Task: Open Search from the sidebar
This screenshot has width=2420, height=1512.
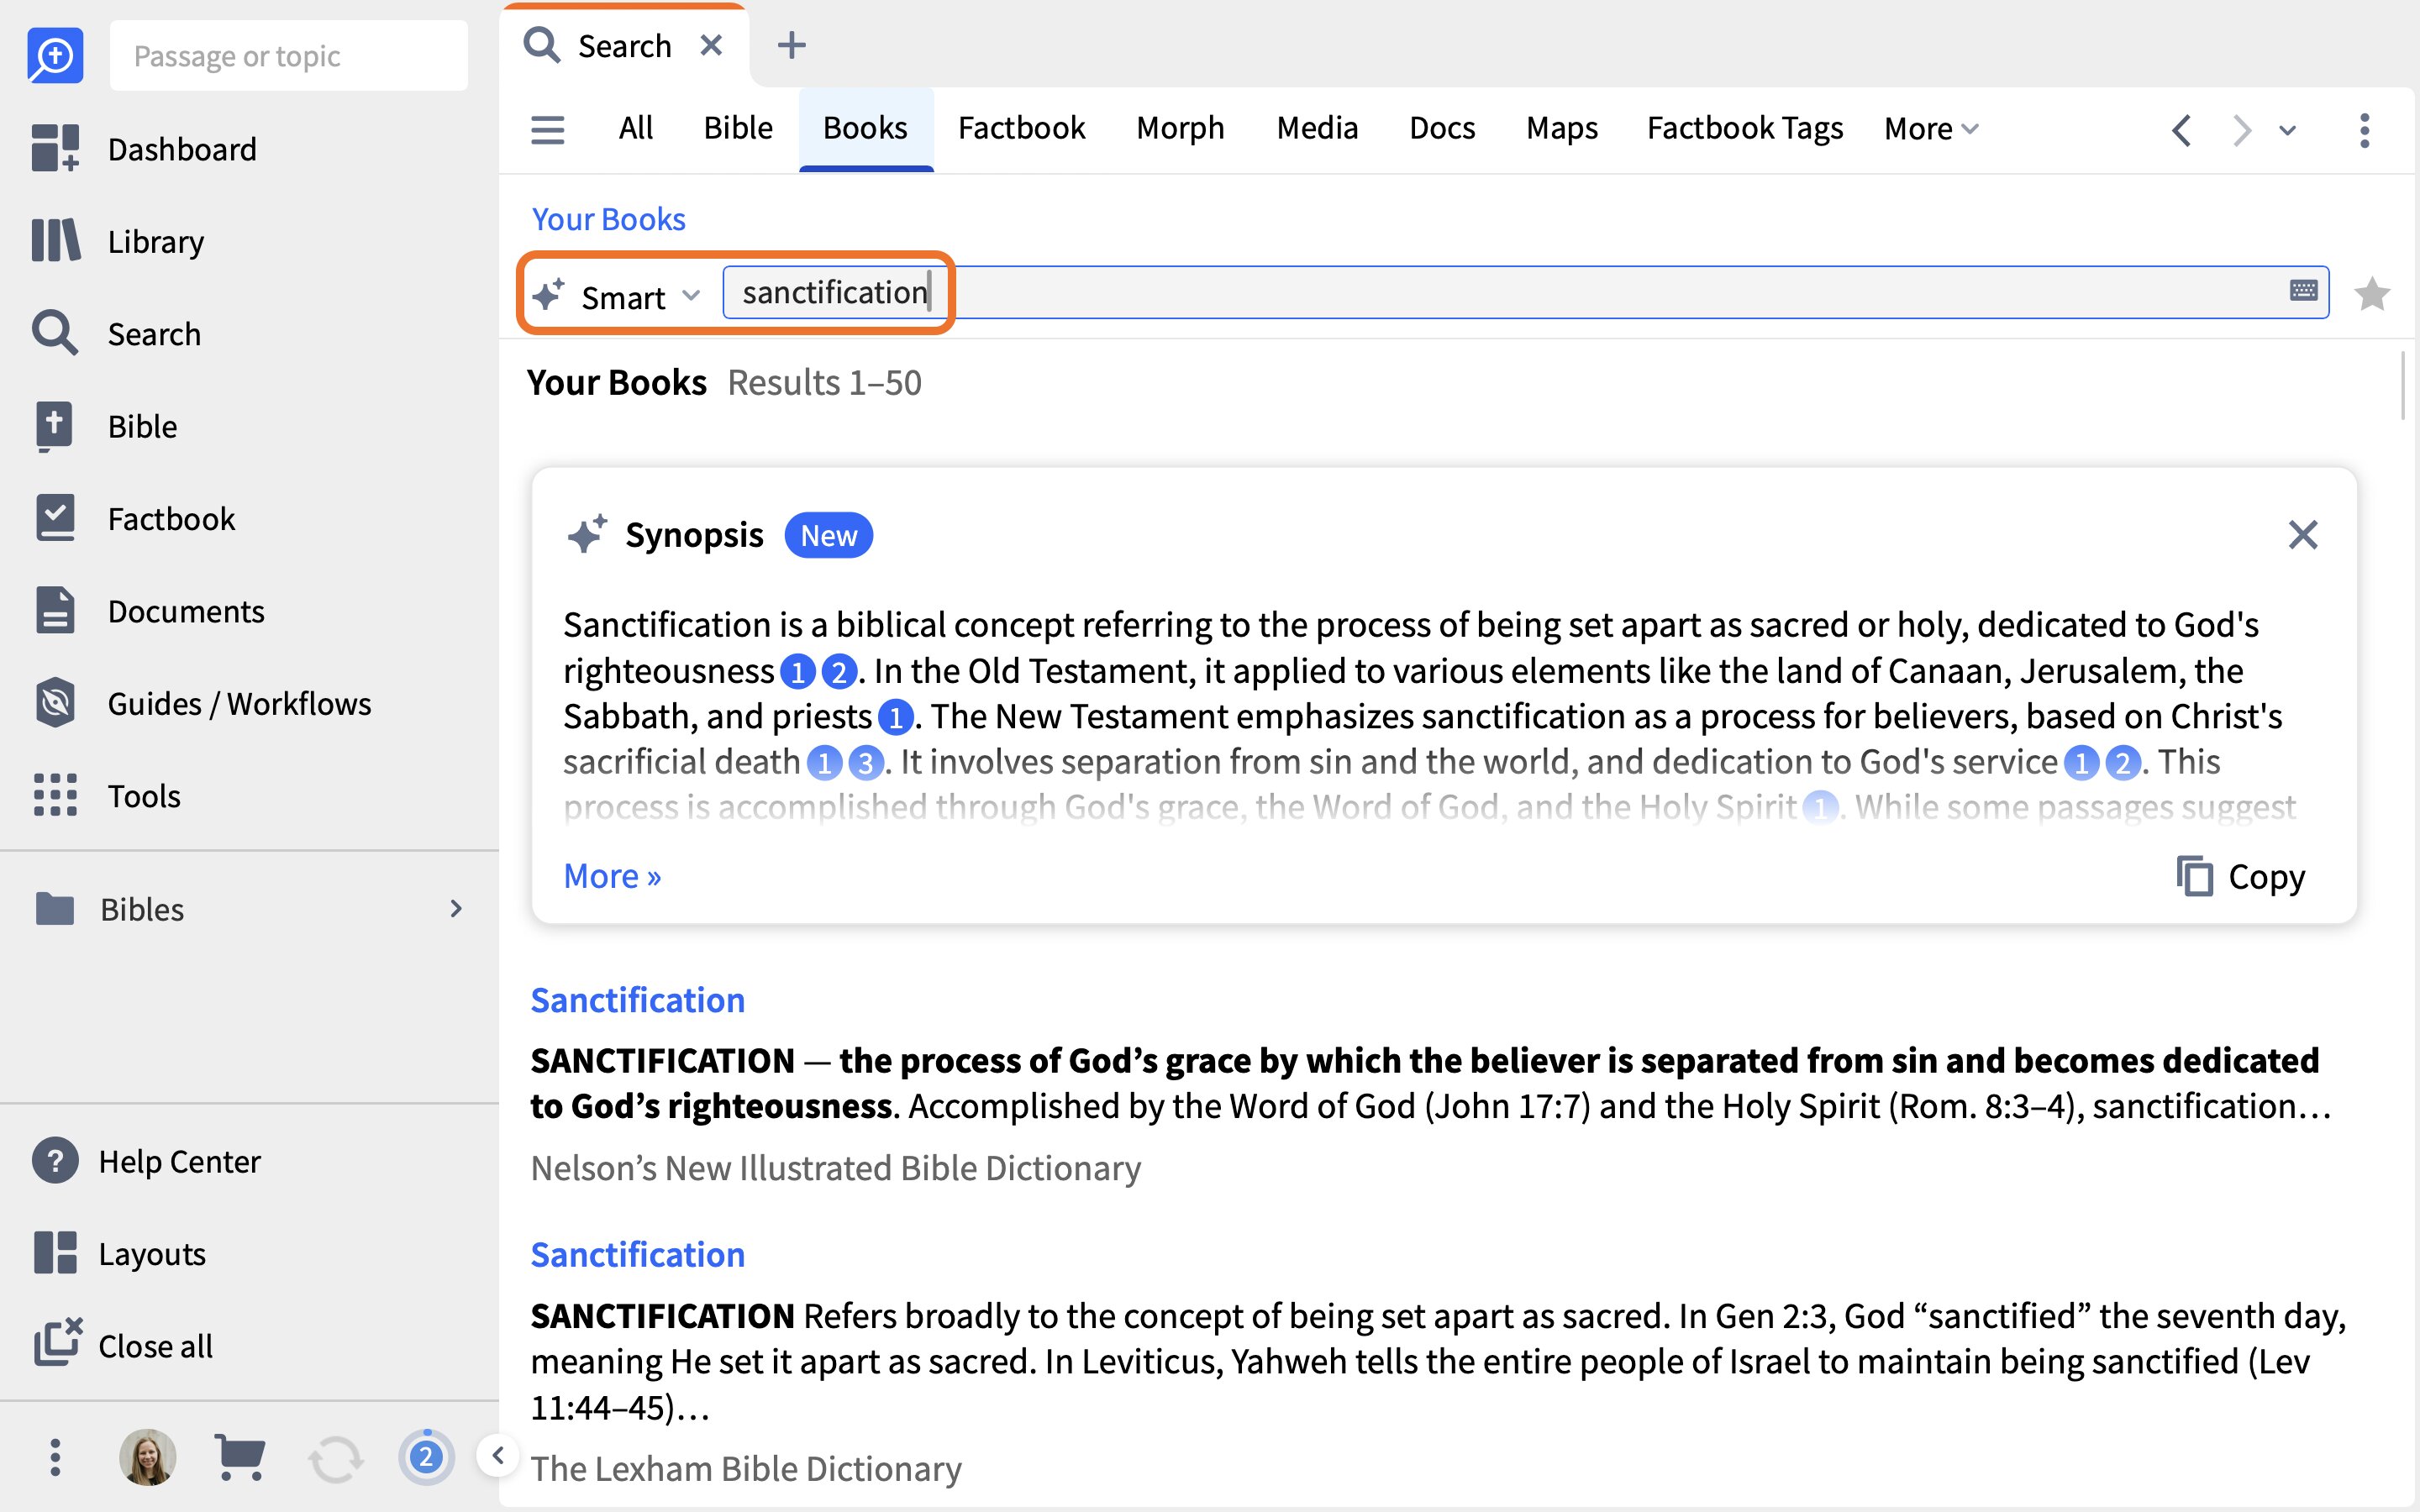Action: coord(117,334)
